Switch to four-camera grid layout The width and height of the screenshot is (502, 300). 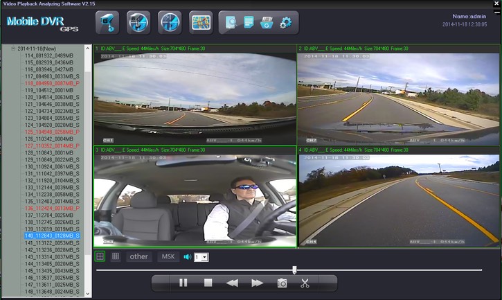100,256
